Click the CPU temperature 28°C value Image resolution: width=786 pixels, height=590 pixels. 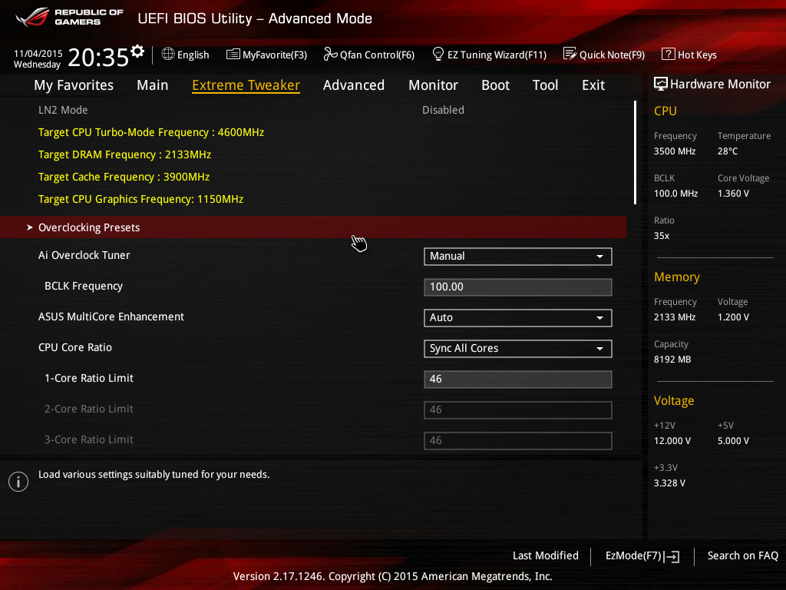pyautogui.click(x=728, y=151)
